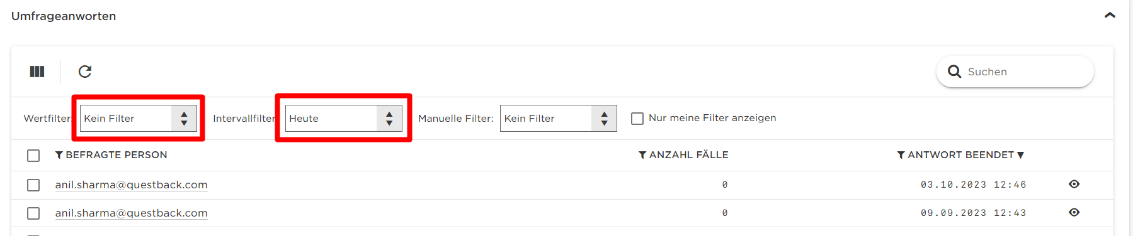This screenshot has height=236, width=1133.
Task: Open the Intervallfilter dropdown showing Heute
Action: coord(343,118)
